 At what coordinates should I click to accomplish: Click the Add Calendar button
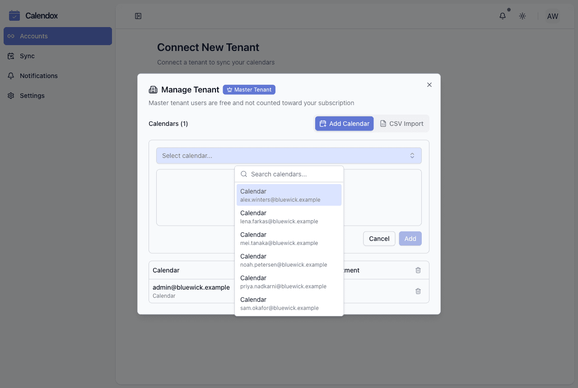coord(345,124)
